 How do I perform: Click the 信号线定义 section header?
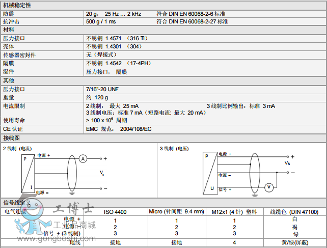[17, 203]
